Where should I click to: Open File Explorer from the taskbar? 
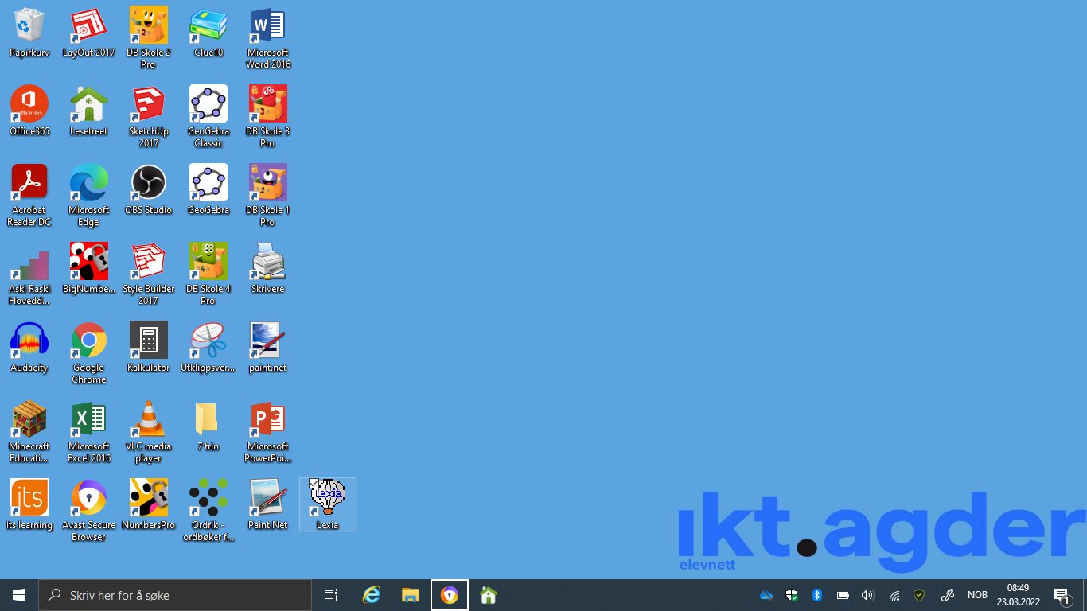[x=411, y=595]
